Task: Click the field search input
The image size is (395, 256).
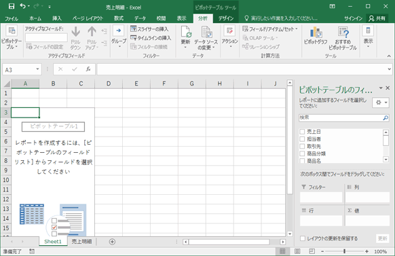Action: (341, 117)
